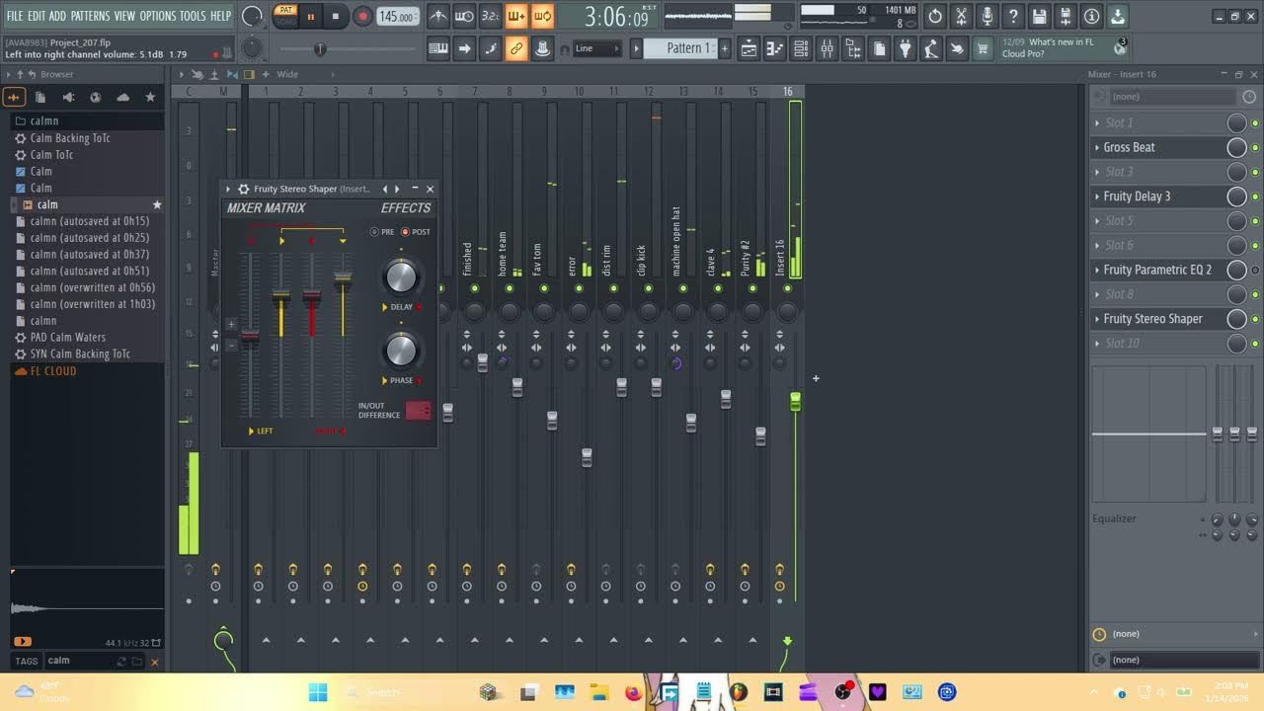Click the Insert 16 volume fader

point(795,401)
